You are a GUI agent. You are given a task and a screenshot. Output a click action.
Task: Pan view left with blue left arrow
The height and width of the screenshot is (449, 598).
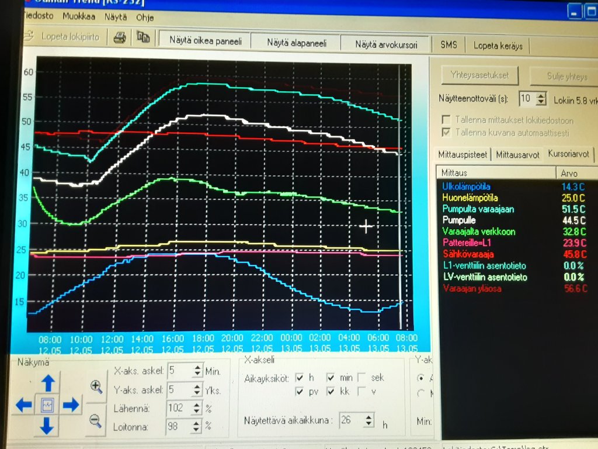[x=24, y=405]
